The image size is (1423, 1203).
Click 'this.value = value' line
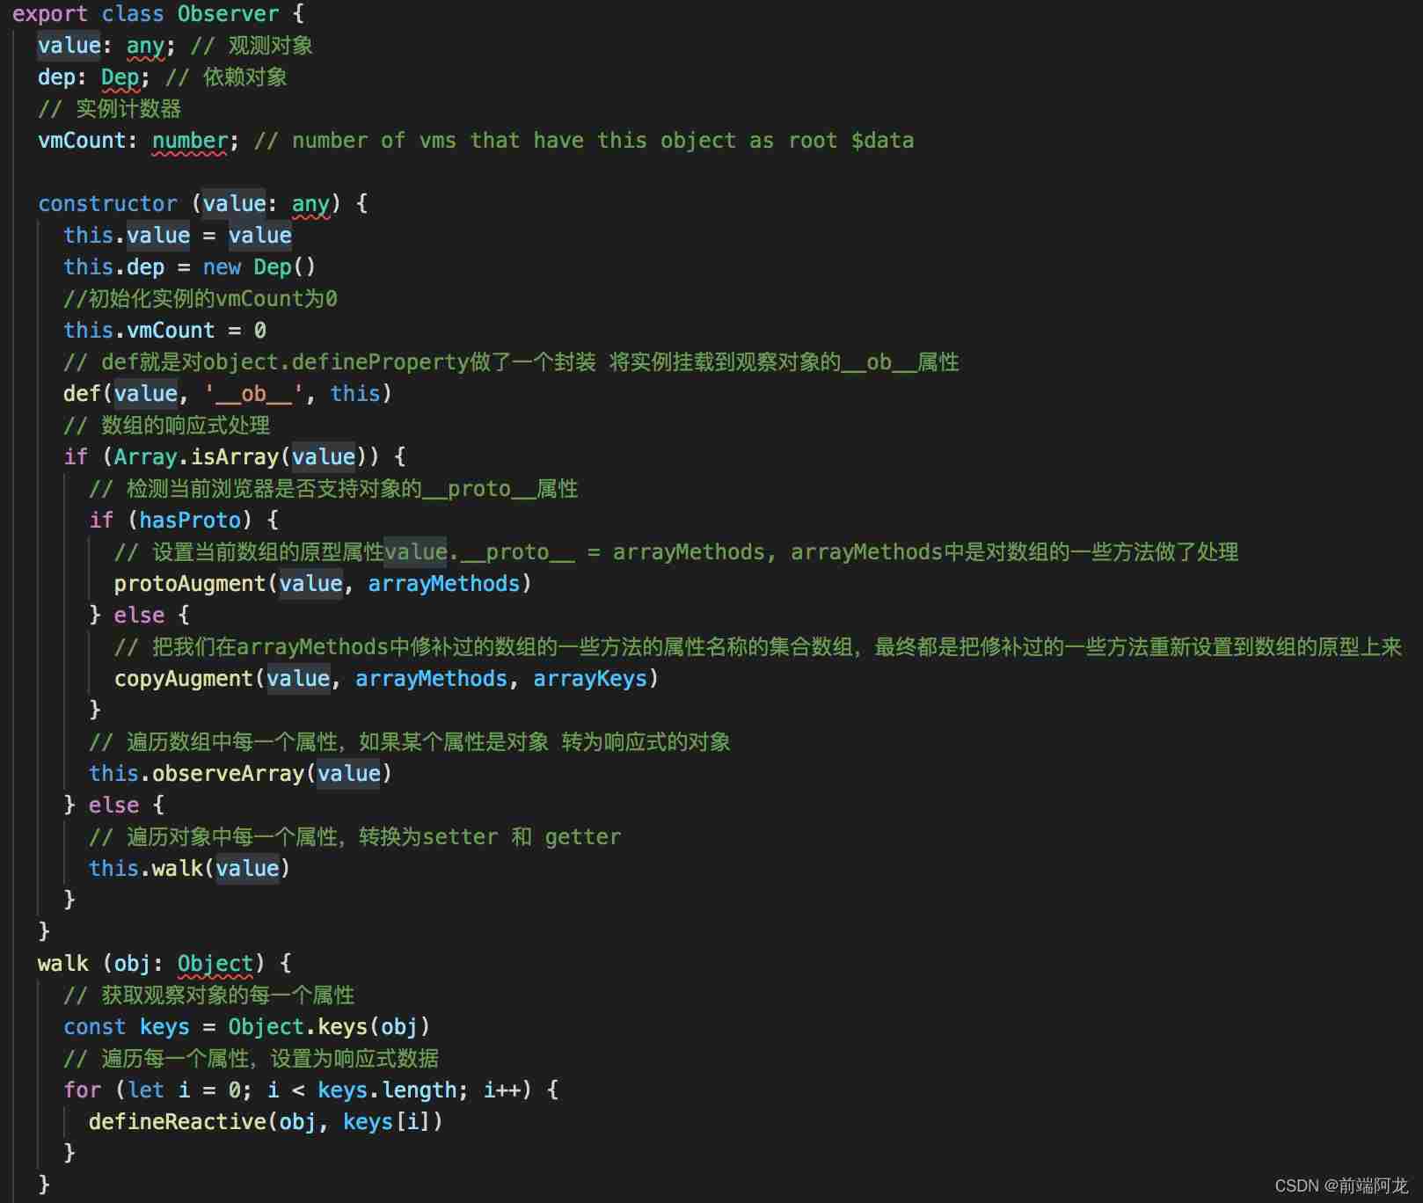click(x=177, y=236)
